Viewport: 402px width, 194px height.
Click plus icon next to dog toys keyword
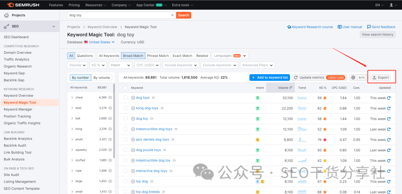pyautogui.click(x=133, y=98)
